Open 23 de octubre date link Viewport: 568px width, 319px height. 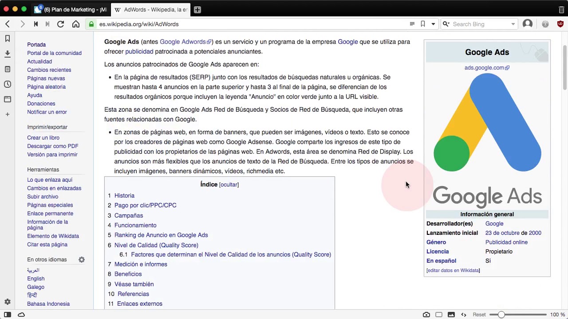coord(502,233)
